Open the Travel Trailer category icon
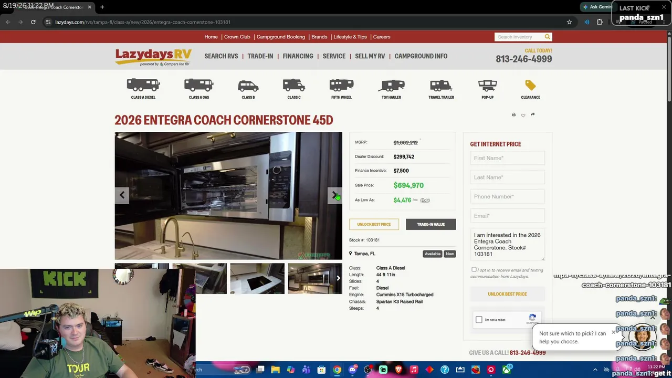Image resolution: width=672 pixels, height=378 pixels. click(441, 85)
